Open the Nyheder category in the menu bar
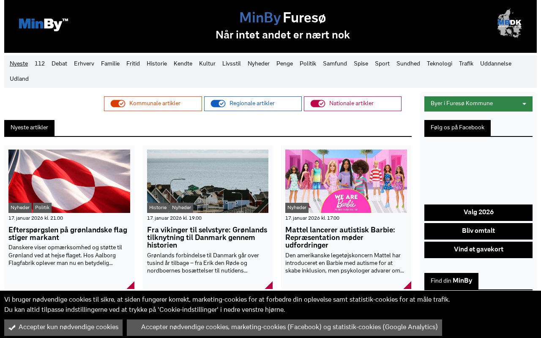 pos(259,64)
